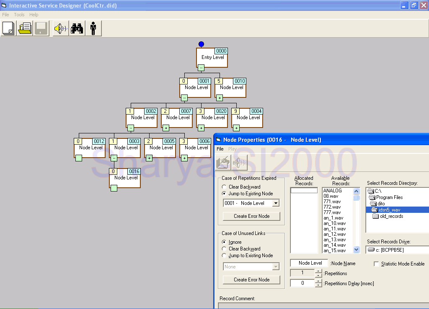This screenshot has height=309, width=429.
Task: Open the 0001 - Node Level dropdown
Action: [275, 203]
